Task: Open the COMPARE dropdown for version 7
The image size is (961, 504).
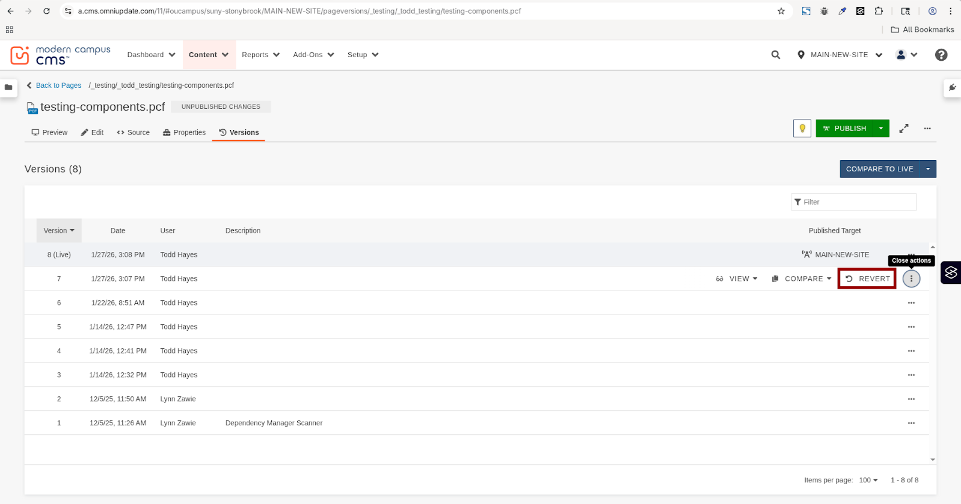Action: [x=802, y=278]
